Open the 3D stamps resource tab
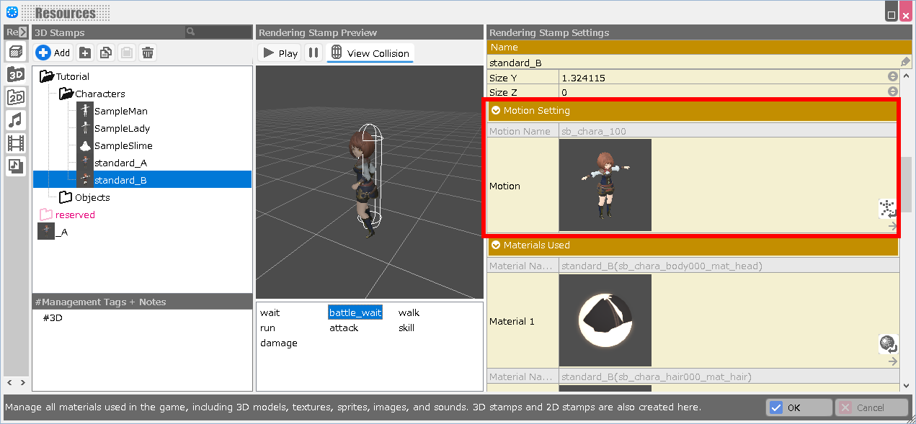This screenshot has height=424, width=916. click(16, 74)
